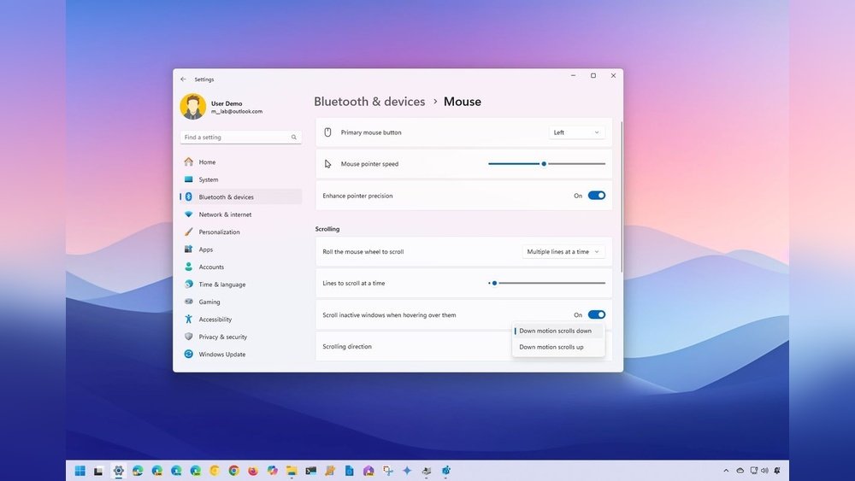
Task: Click the Windows Start button on taskbar
Action: click(80, 471)
